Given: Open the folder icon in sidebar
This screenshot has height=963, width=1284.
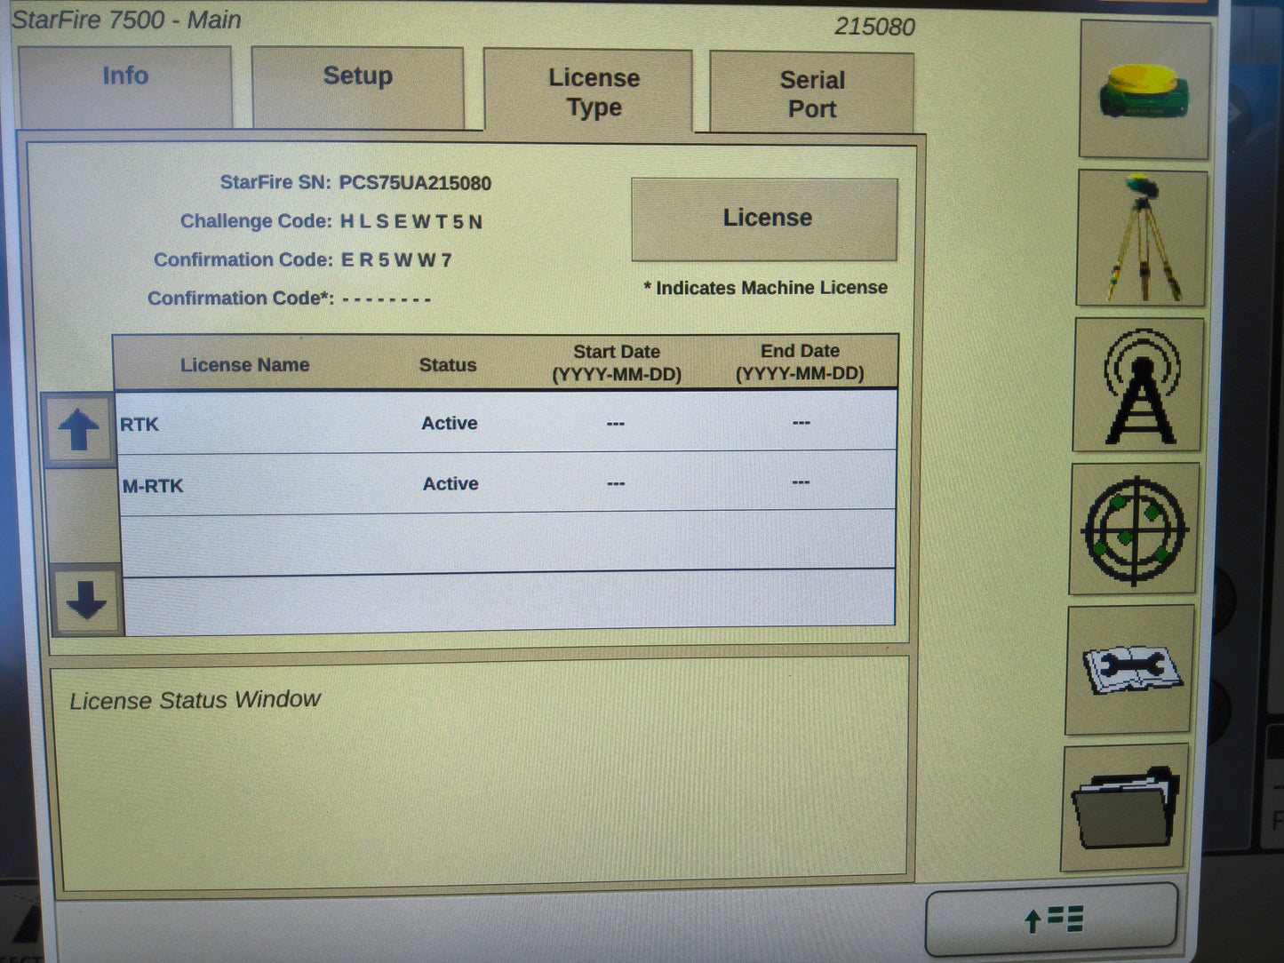Looking at the screenshot, I should click(1125, 808).
